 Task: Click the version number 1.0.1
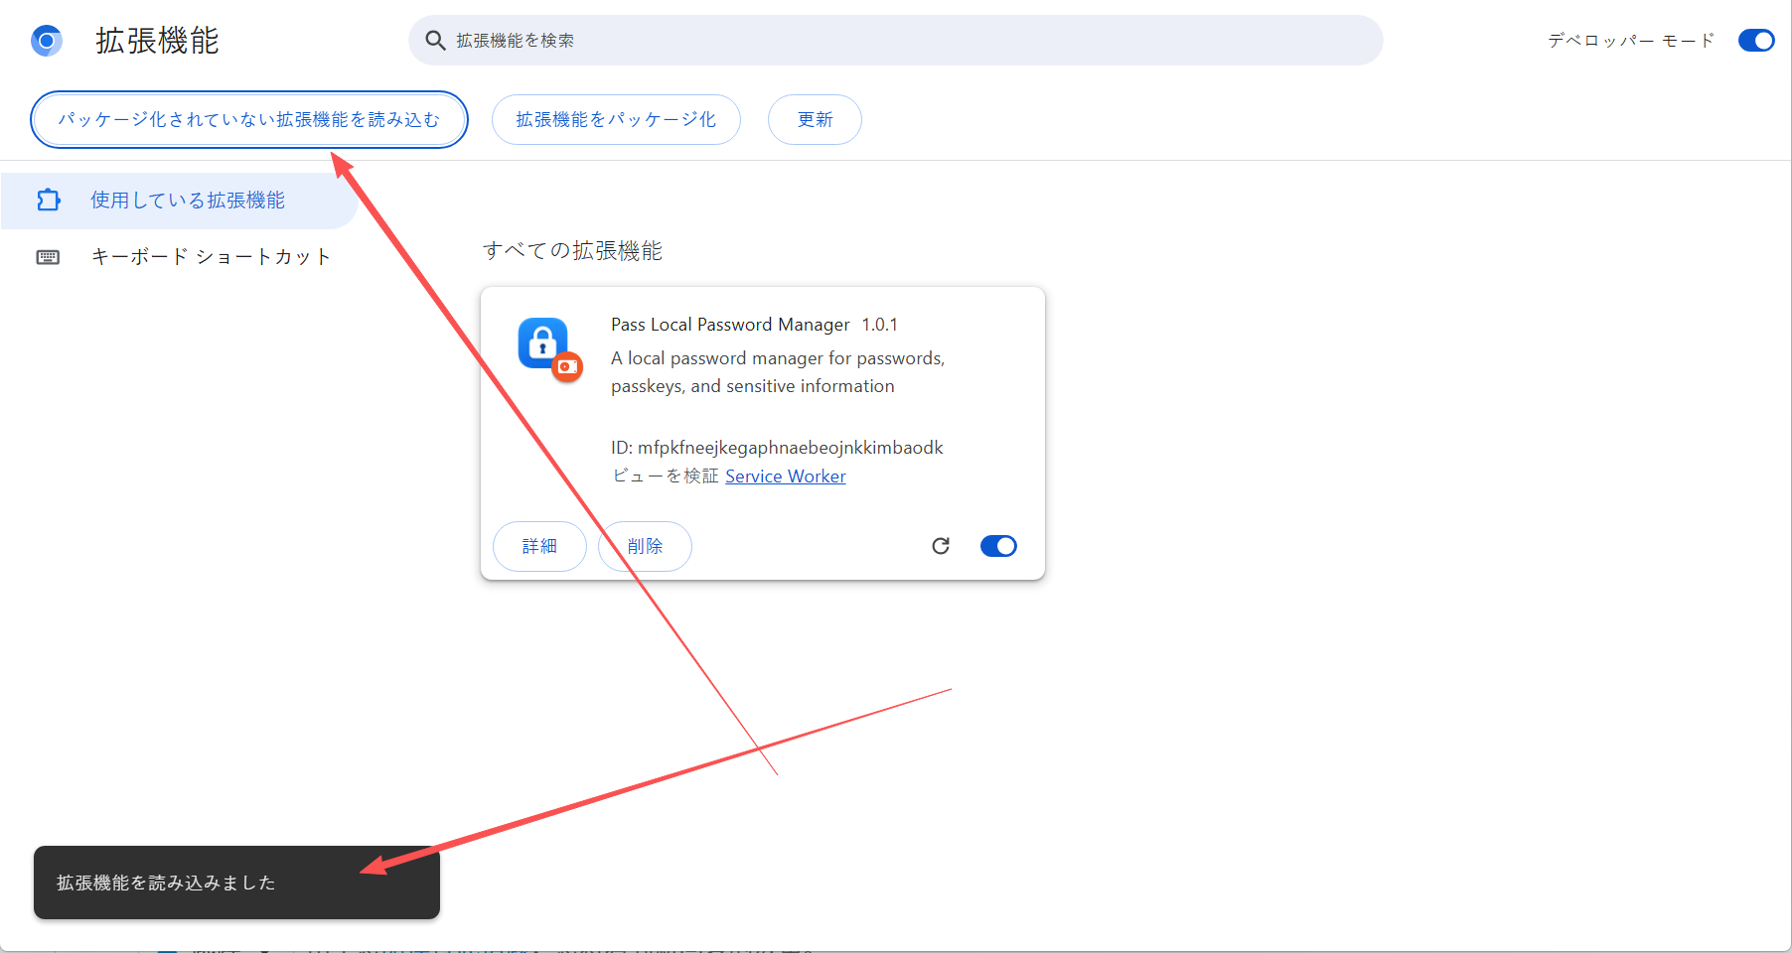pos(880,325)
